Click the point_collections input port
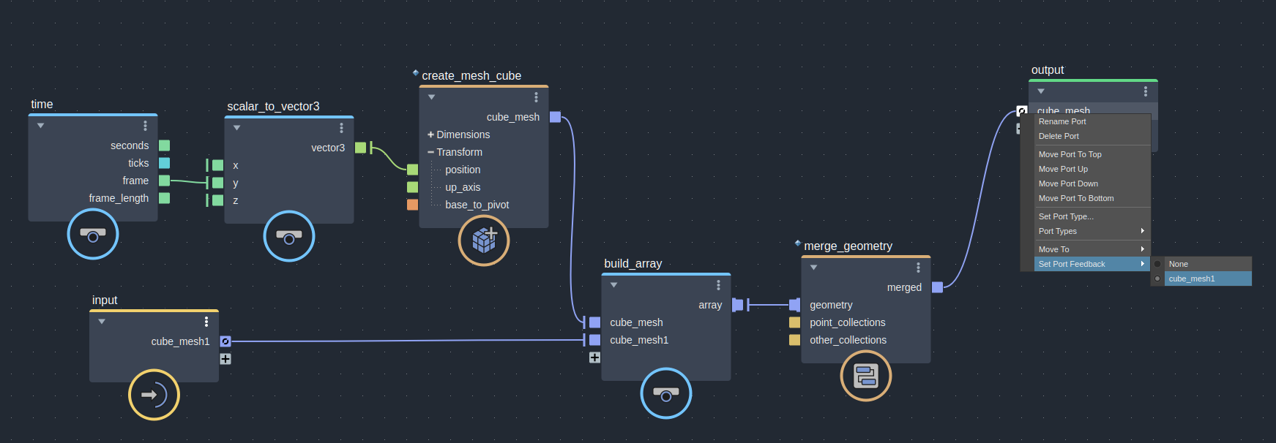 point(794,322)
